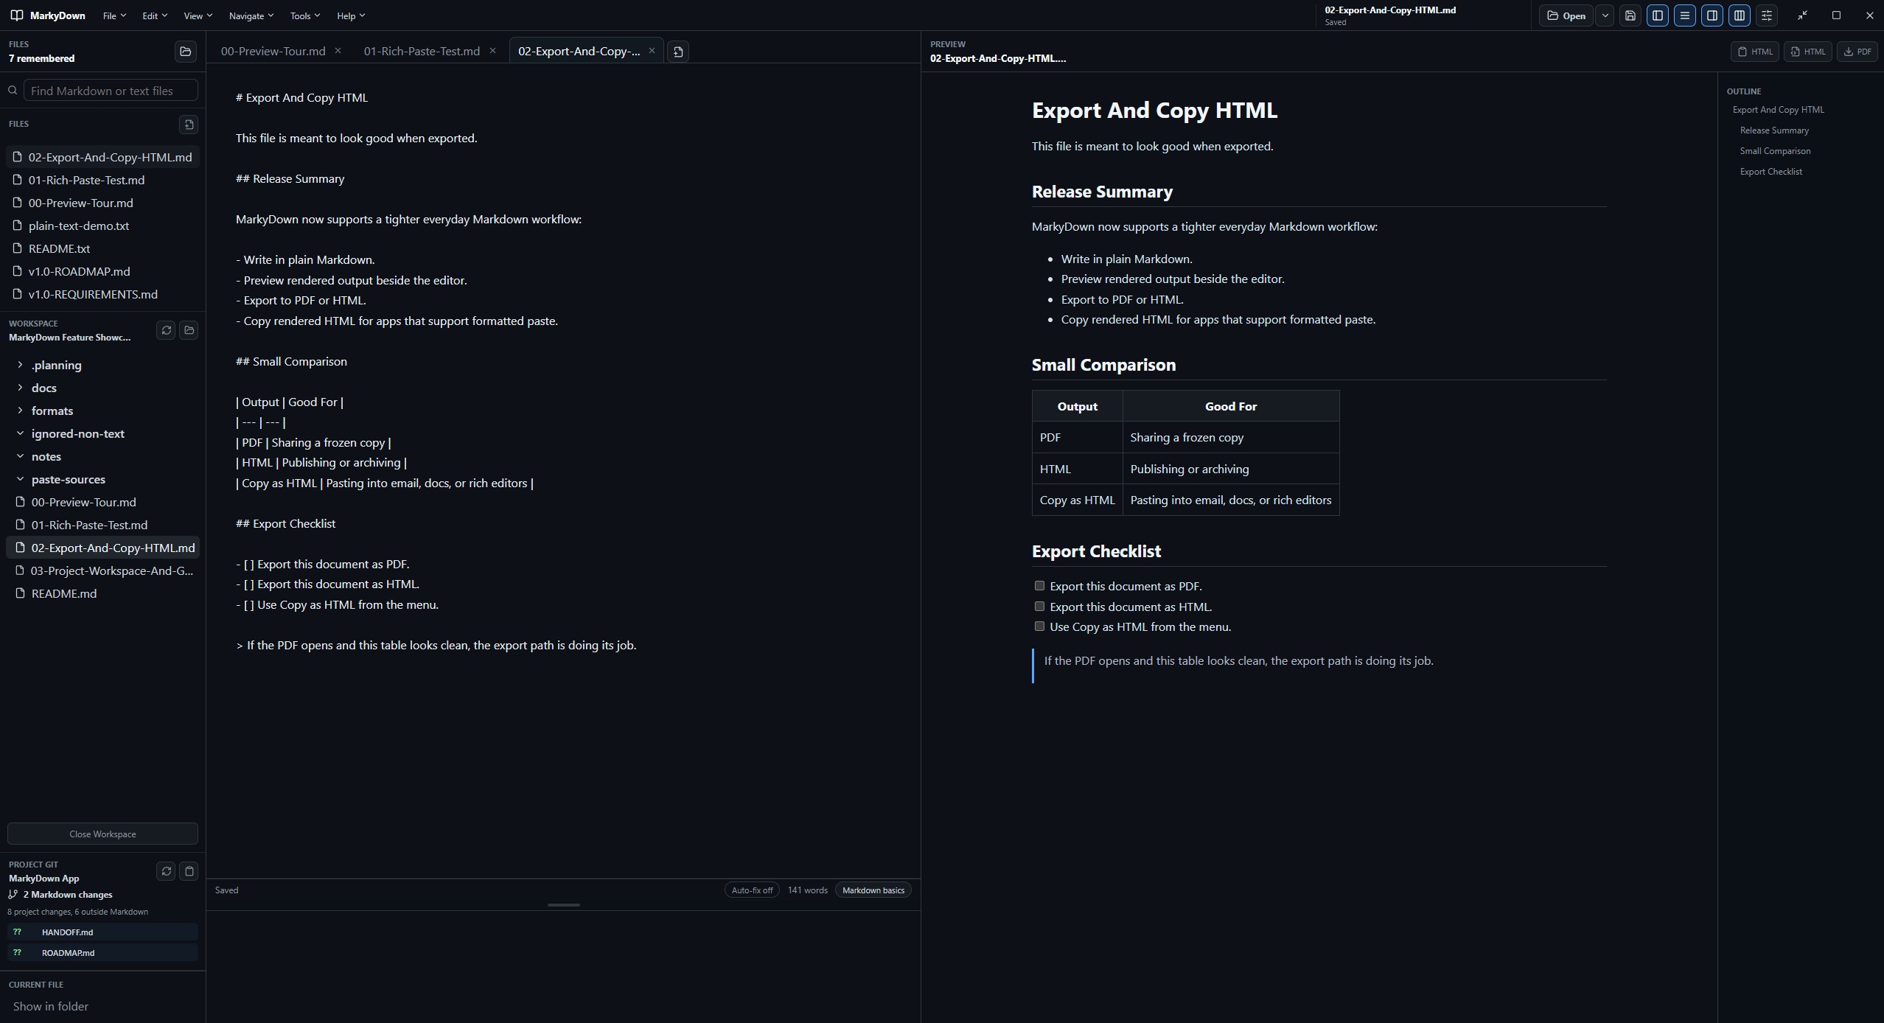
Task: Switch to the 00-Preview-Tour.md tab
Action: click(x=273, y=51)
